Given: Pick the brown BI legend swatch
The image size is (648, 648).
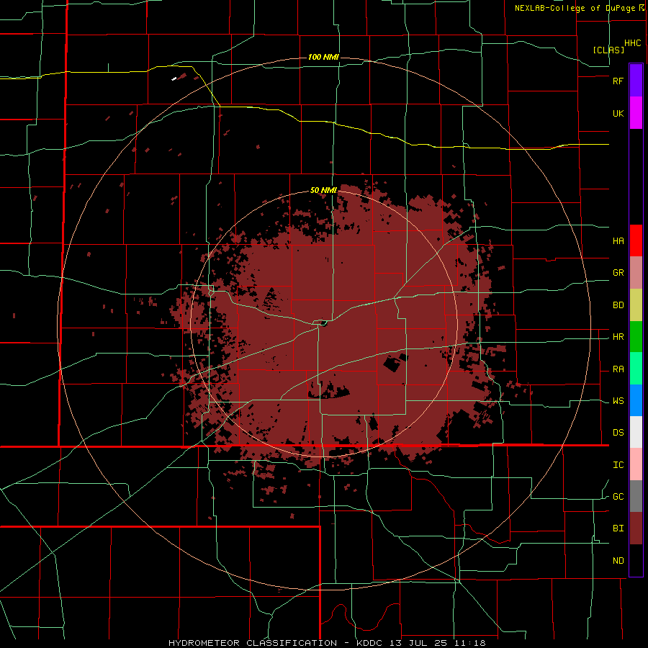Looking at the screenshot, I should coord(636,528).
